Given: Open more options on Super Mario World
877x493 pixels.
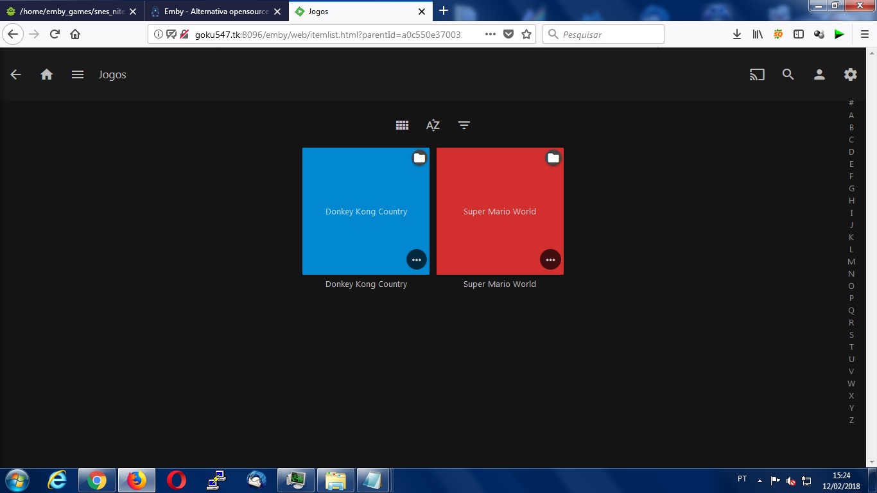Looking at the screenshot, I should (x=550, y=259).
